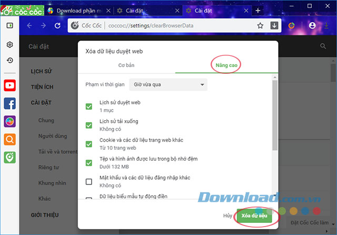
Task: Select Riêng tư settings category
Action: [48, 168]
